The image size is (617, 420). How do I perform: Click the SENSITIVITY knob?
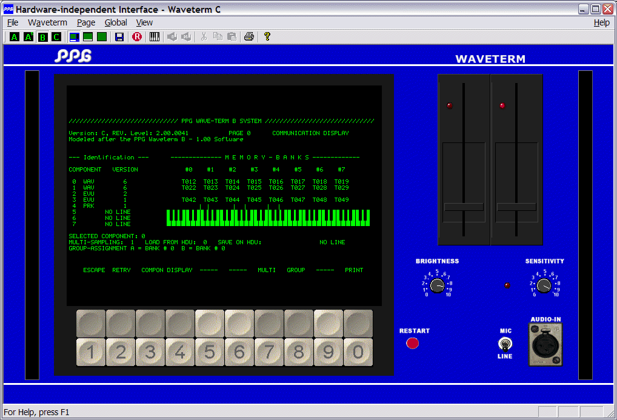(544, 286)
